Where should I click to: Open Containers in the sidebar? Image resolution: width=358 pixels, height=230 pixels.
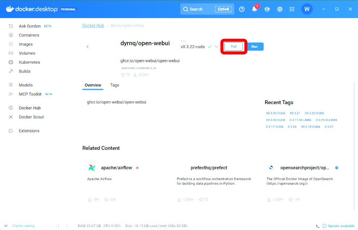(x=29, y=35)
